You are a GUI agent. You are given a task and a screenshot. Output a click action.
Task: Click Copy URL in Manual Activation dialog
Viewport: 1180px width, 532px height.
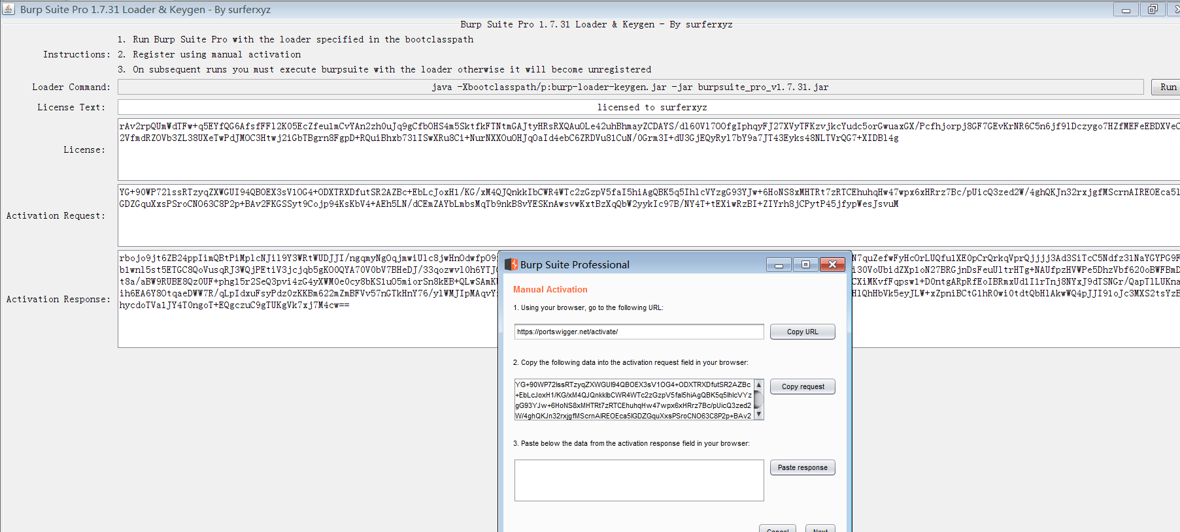pyautogui.click(x=802, y=332)
